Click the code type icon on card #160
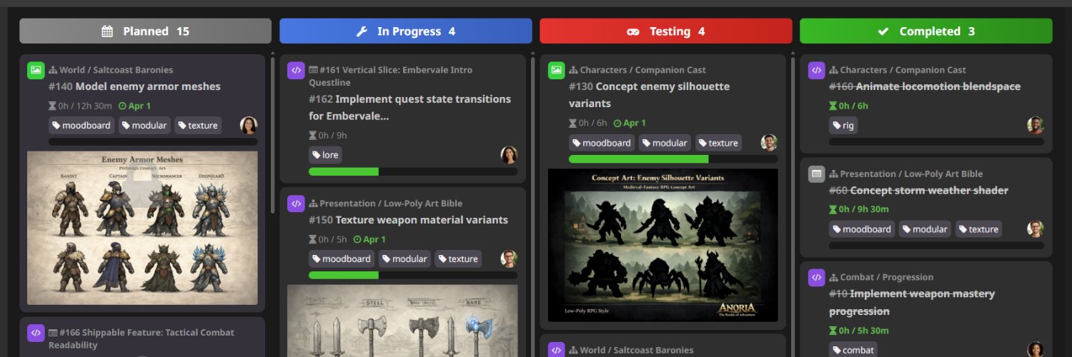This screenshot has width=1072, height=357. tap(816, 71)
